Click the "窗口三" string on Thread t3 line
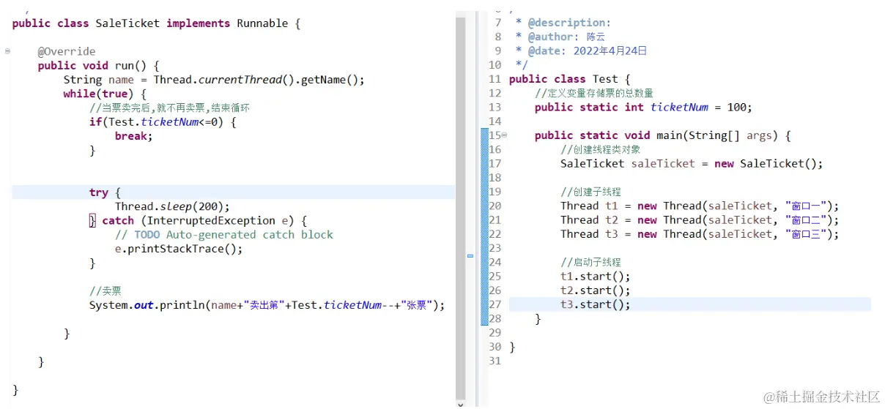The width and height of the screenshot is (885, 409). [x=806, y=234]
